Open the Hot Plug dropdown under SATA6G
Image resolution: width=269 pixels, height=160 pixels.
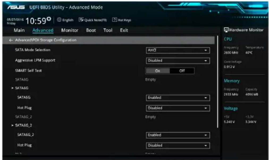[x=178, y=108]
